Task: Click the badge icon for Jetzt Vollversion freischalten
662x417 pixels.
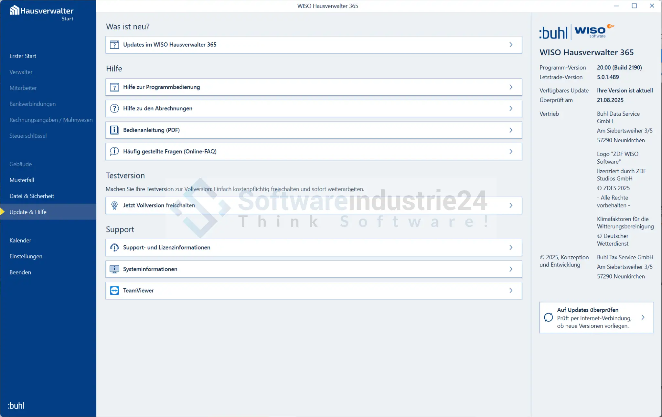Action: point(114,205)
